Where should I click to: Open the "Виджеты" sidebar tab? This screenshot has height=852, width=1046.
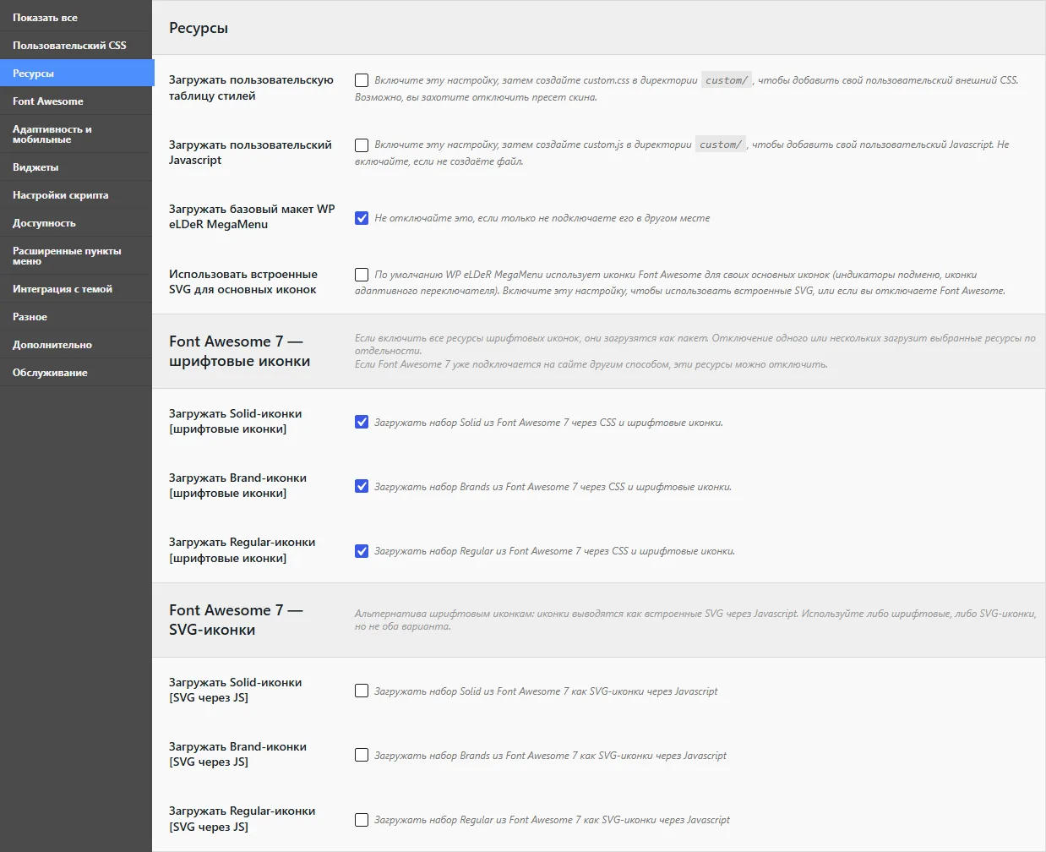pos(77,167)
